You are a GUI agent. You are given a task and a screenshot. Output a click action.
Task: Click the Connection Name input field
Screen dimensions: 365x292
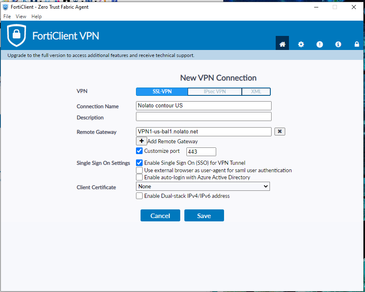pyautogui.click(x=204, y=106)
